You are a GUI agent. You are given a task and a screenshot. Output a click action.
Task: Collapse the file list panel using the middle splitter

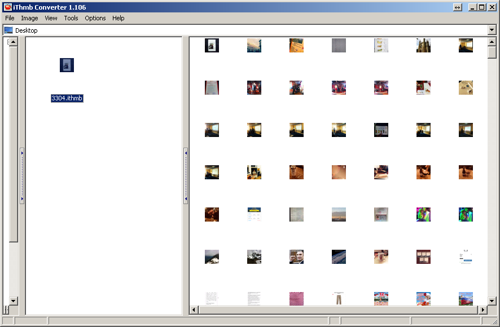pos(186,176)
